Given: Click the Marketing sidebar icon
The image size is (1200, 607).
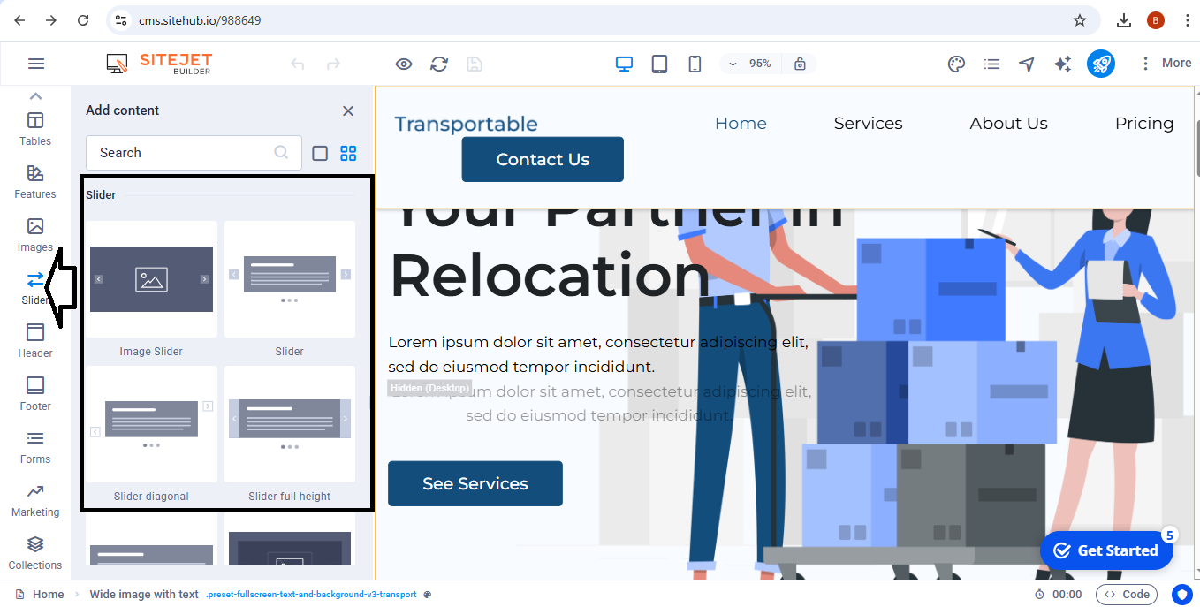Looking at the screenshot, I should point(35,500).
